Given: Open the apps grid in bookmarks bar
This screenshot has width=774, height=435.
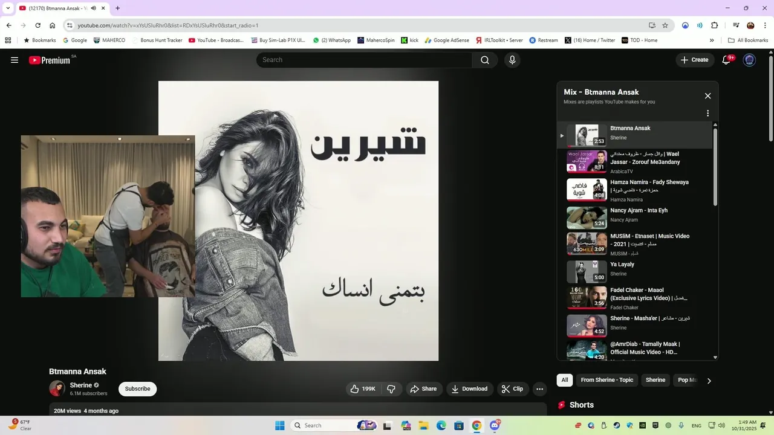Looking at the screenshot, I should pyautogui.click(x=8, y=40).
